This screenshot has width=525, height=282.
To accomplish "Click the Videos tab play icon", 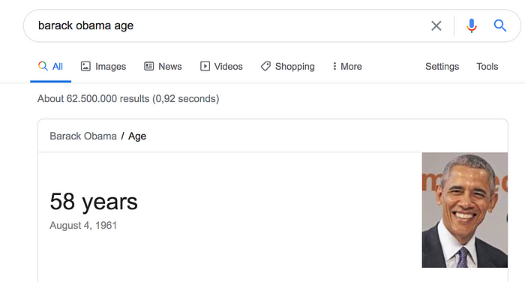I will coord(205,66).
